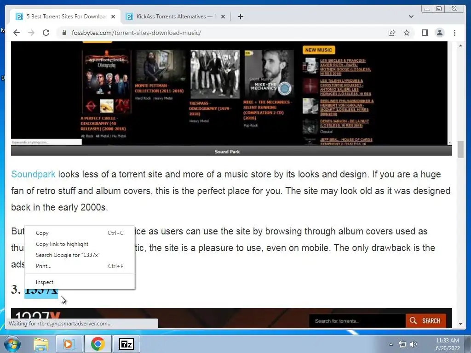Click the Search for torrents field

(x=357, y=321)
